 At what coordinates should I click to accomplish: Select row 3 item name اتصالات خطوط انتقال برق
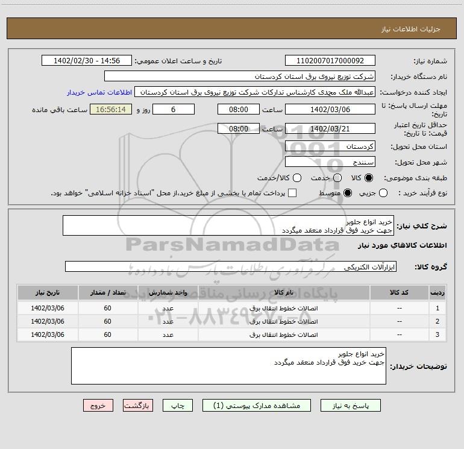coord(283,334)
